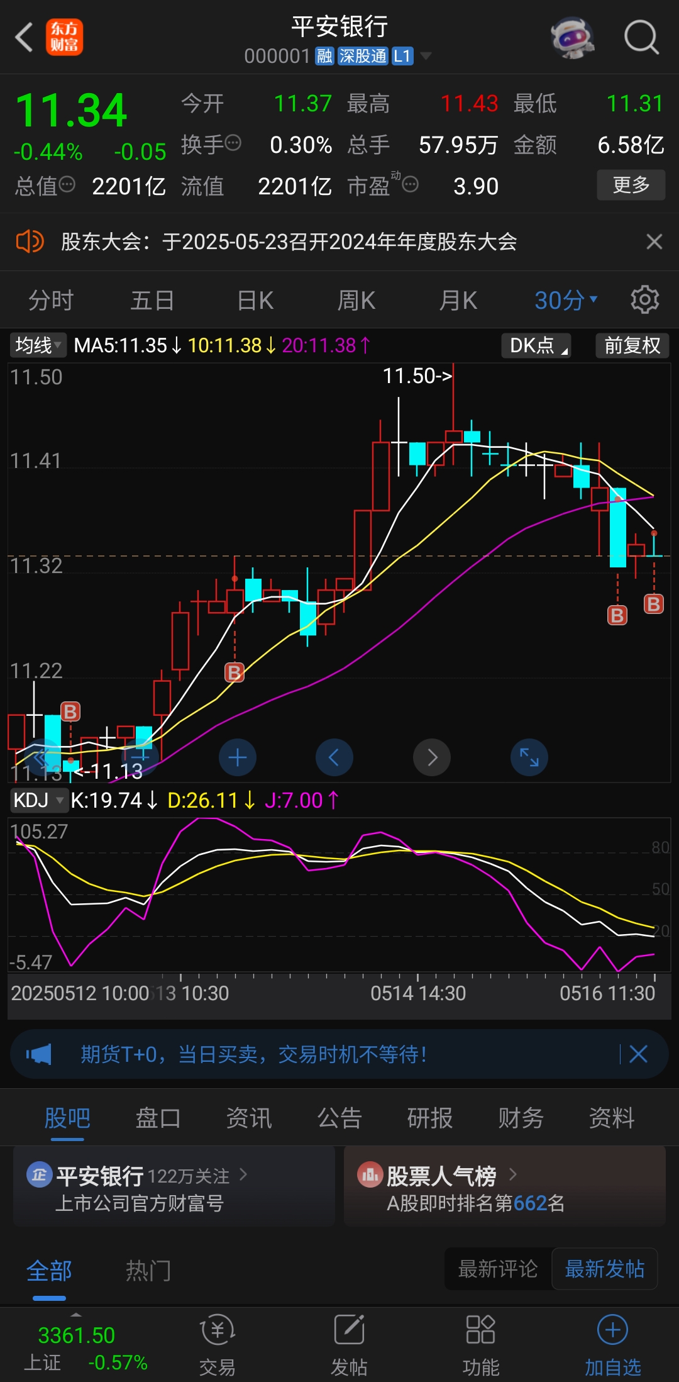Screen dimensions: 679x1382
Task: Select the 资讯 tab
Action: point(249,1118)
